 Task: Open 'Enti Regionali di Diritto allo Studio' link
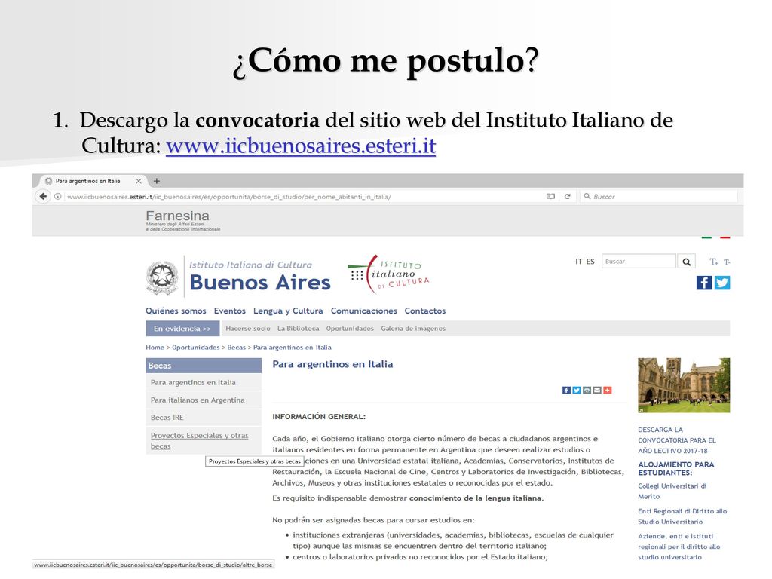coord(682,516)
